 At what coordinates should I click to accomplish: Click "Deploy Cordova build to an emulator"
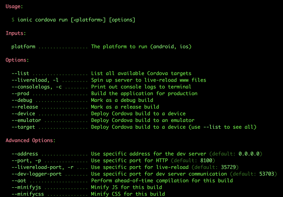tap(143, 120)
